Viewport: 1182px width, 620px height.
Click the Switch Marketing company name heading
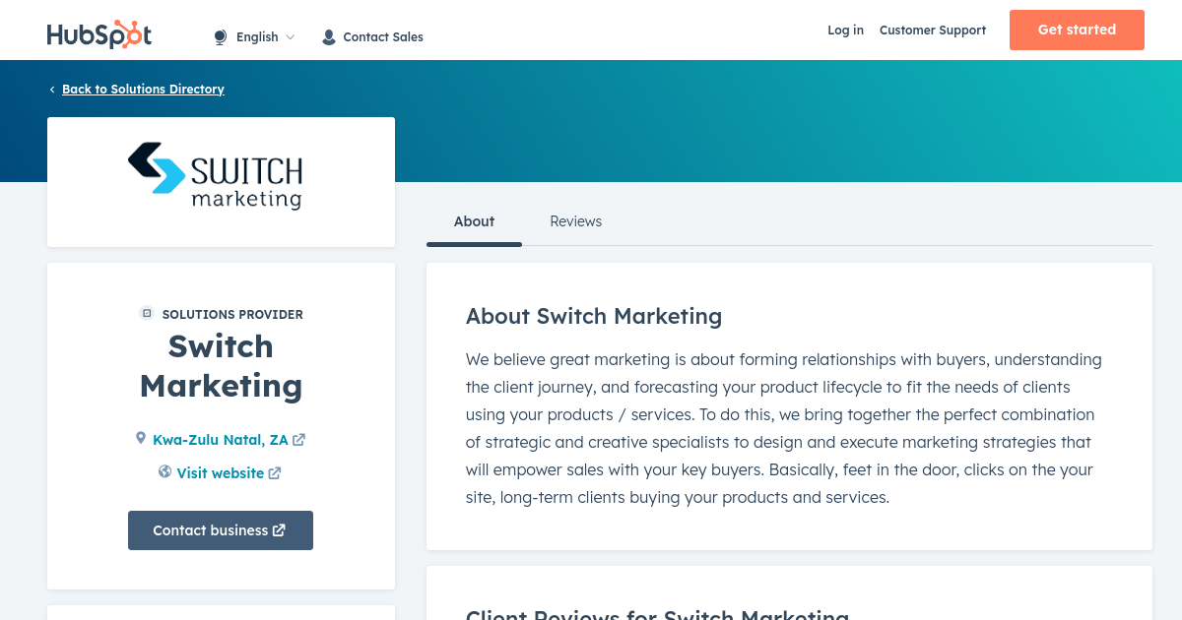[x=221, y=366]
